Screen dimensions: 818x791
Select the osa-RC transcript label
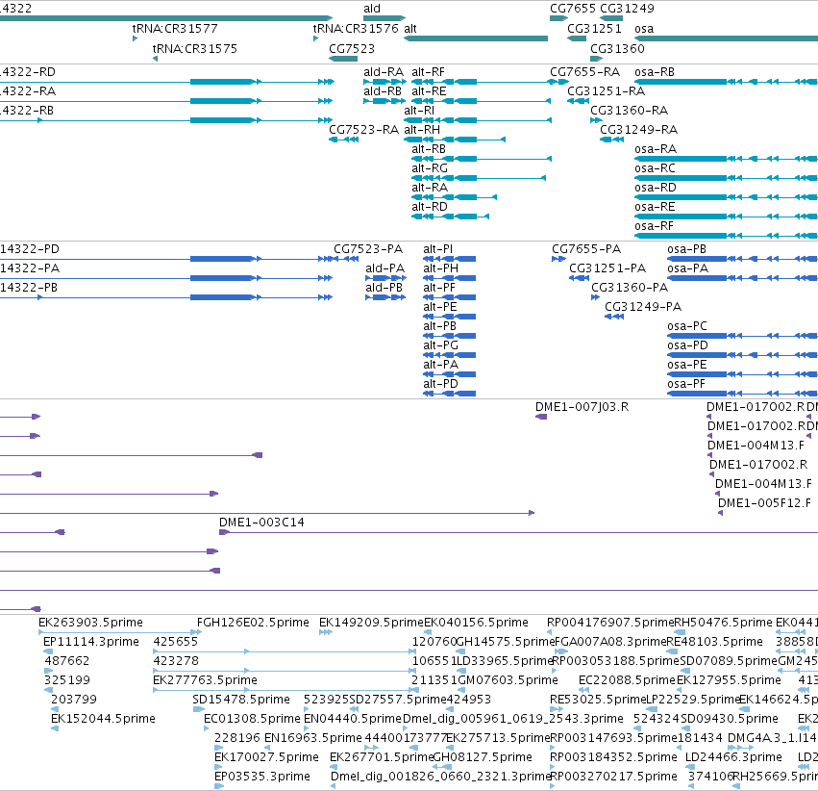pos(655,168)
